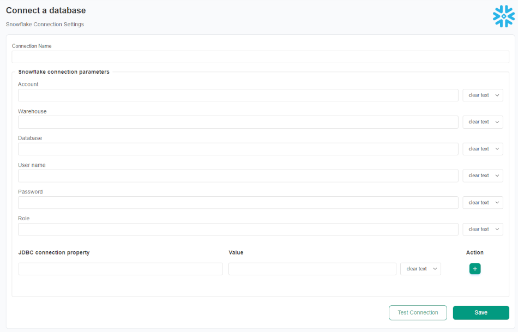Click the green plus button under Action
Screen dimensions: 518x332
coord(475,269)
